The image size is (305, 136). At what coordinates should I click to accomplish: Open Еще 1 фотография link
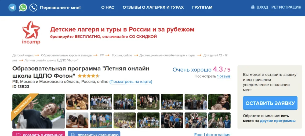point(212,134)
